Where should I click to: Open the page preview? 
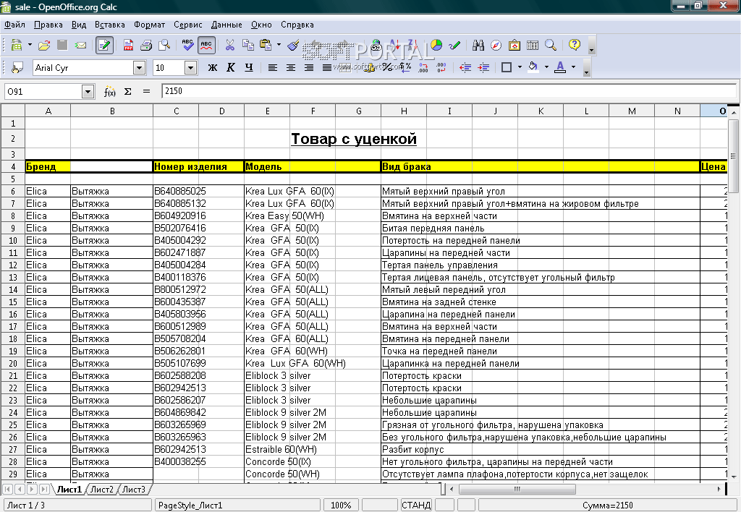164,45
